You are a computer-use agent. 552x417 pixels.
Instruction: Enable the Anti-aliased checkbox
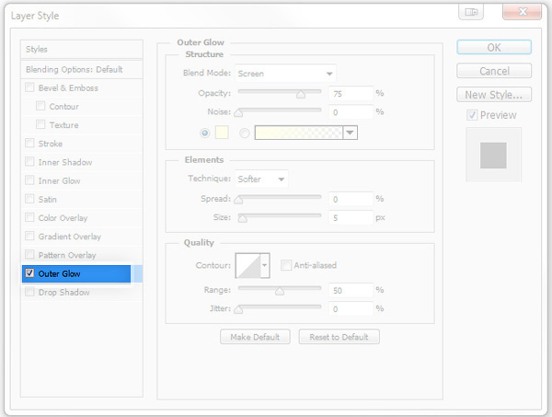286,265
